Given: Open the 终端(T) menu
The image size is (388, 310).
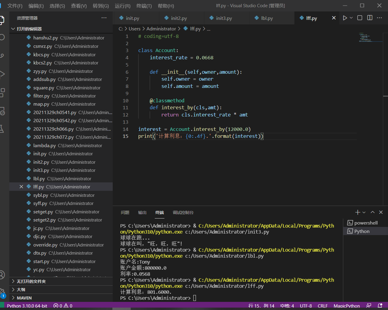Looking at the screenshot, I should coord(144,6).
